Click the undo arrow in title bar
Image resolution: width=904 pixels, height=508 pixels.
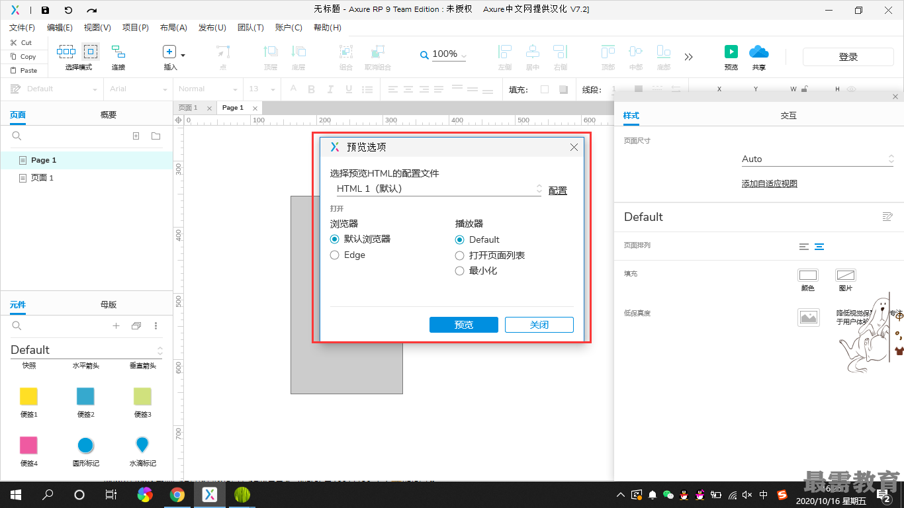point(68,10)
